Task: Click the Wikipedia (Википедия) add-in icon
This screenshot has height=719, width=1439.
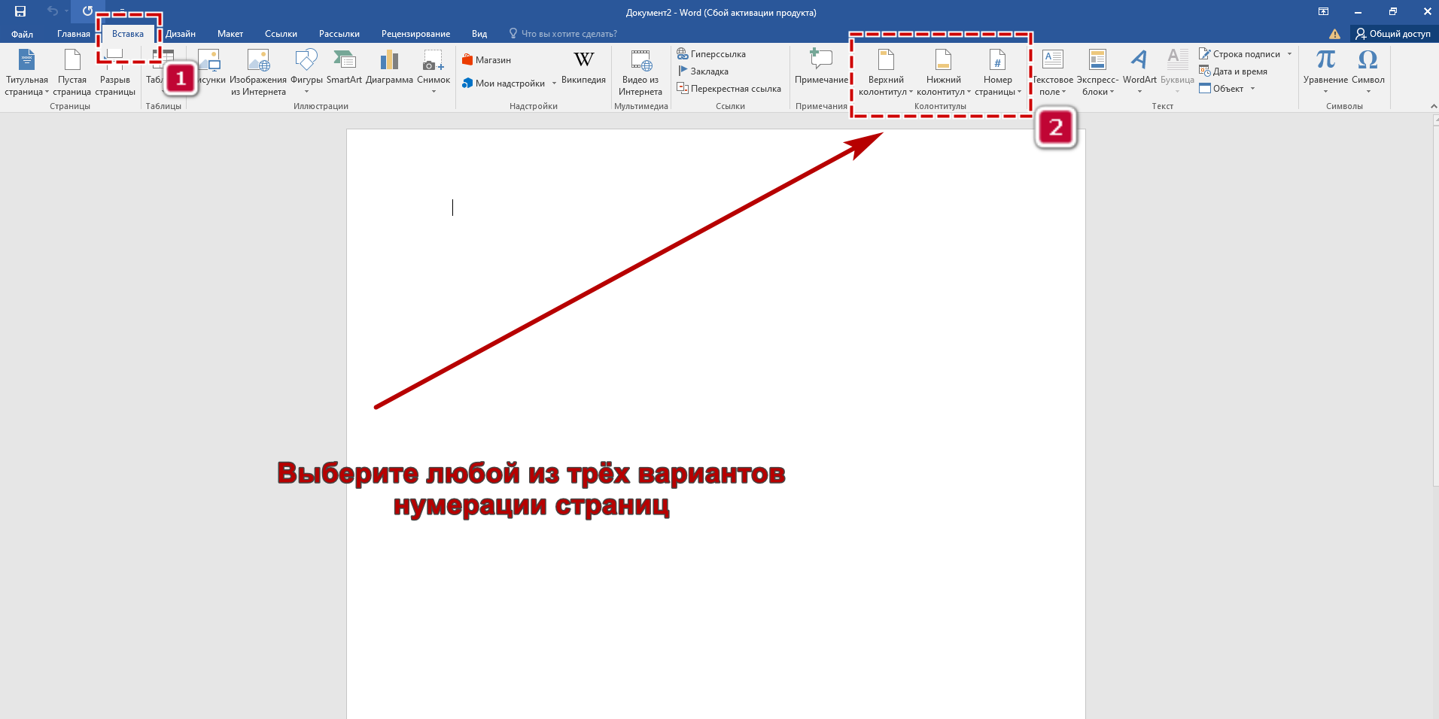Action: [583, 68]
